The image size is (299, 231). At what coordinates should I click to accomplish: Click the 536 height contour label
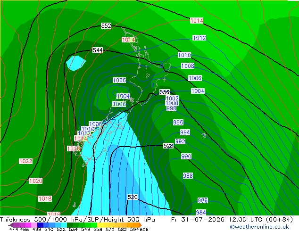165,92
